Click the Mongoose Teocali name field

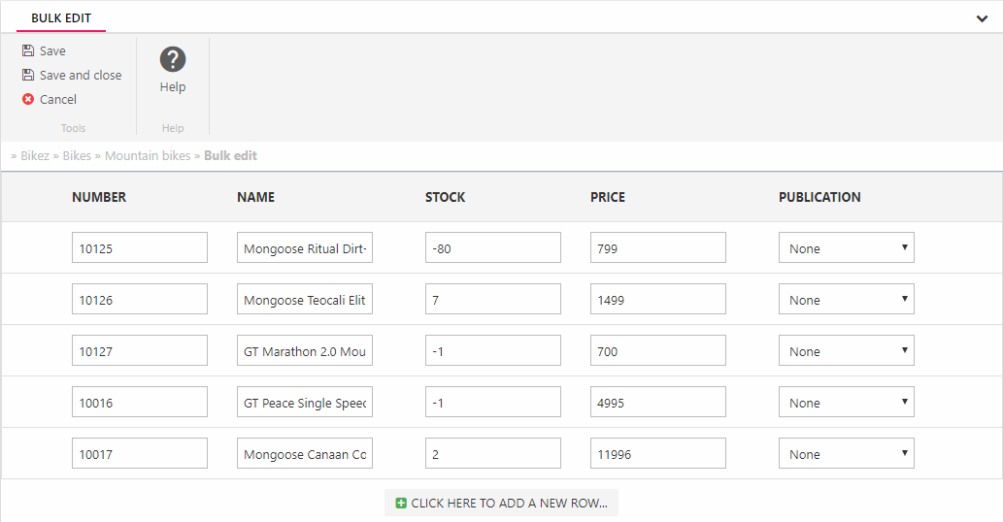pyautogui.click(x=304, y=300)
